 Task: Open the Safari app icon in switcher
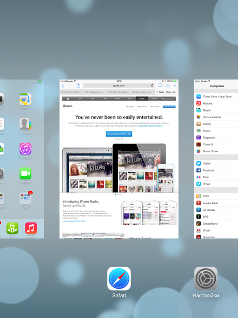pos(119,279)
